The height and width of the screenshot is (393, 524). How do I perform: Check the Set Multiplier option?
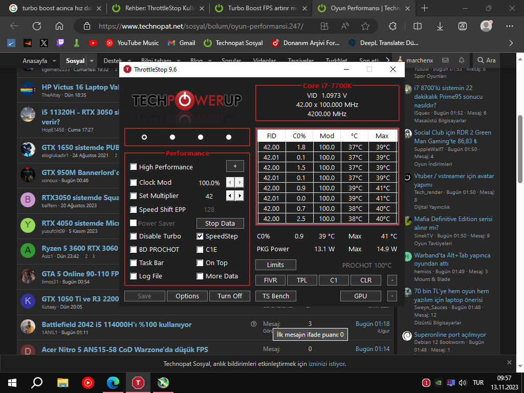[x=134, y=196]
